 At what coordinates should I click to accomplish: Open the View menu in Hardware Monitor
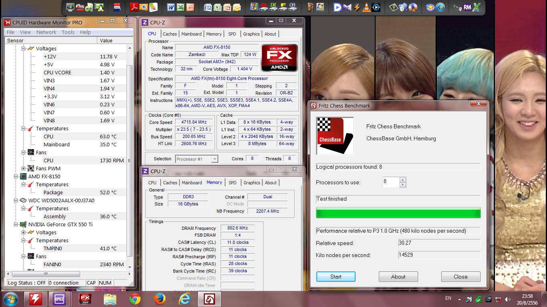(25, 32)
